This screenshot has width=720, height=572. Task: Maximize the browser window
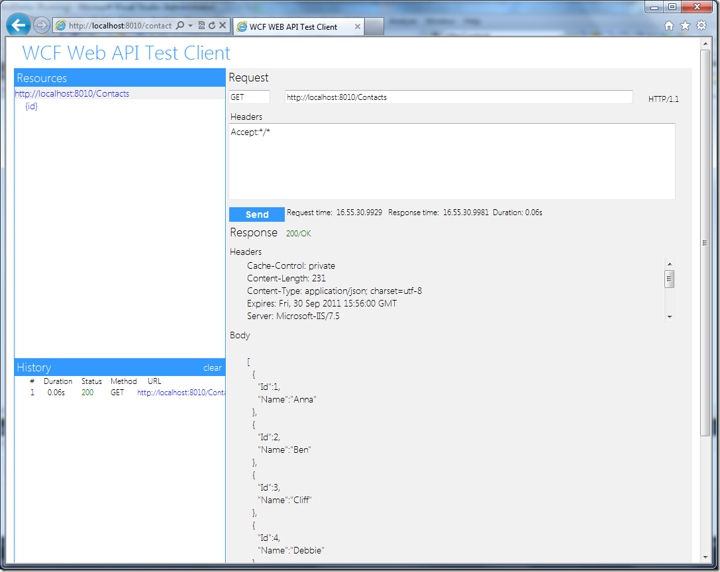672,7
